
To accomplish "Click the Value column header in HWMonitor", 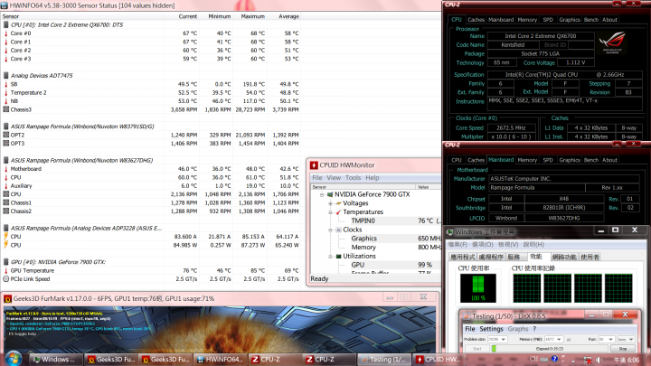I will 423,187.
